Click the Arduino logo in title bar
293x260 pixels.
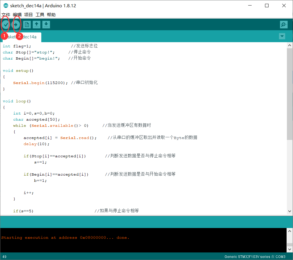point(6,6)
